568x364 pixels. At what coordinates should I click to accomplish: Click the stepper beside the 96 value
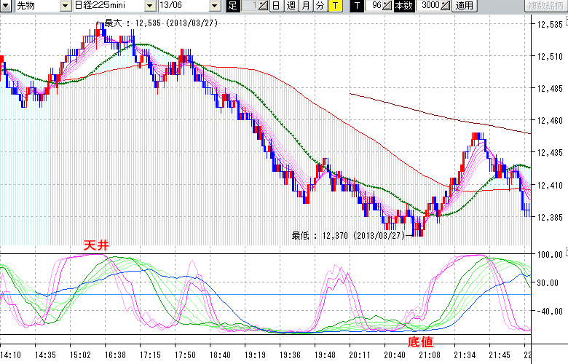pos(387,6)
